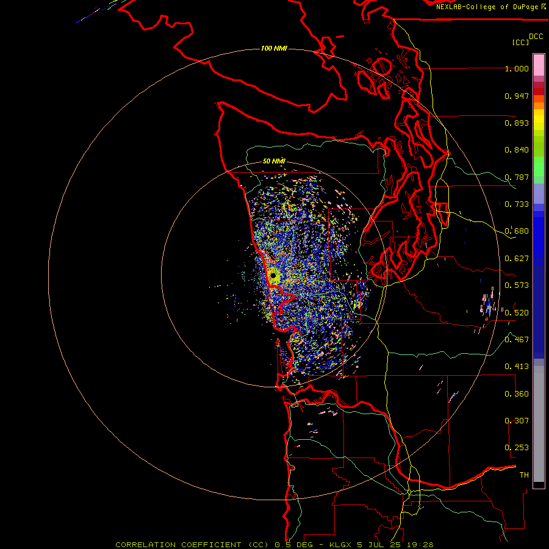The image size is (549, 549).
Task: Click the 100 NMI range ring label
Action: 274,48
